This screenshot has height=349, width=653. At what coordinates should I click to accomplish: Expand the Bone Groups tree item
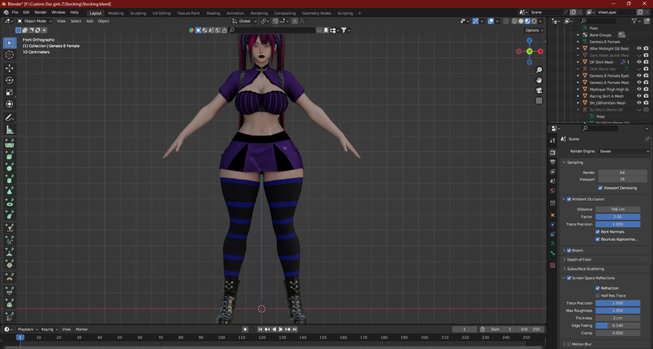pyautogui.click(x=578, y=35)
